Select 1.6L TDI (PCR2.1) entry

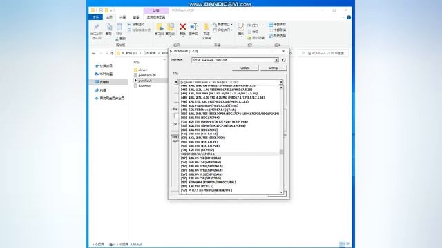[198, 186]
